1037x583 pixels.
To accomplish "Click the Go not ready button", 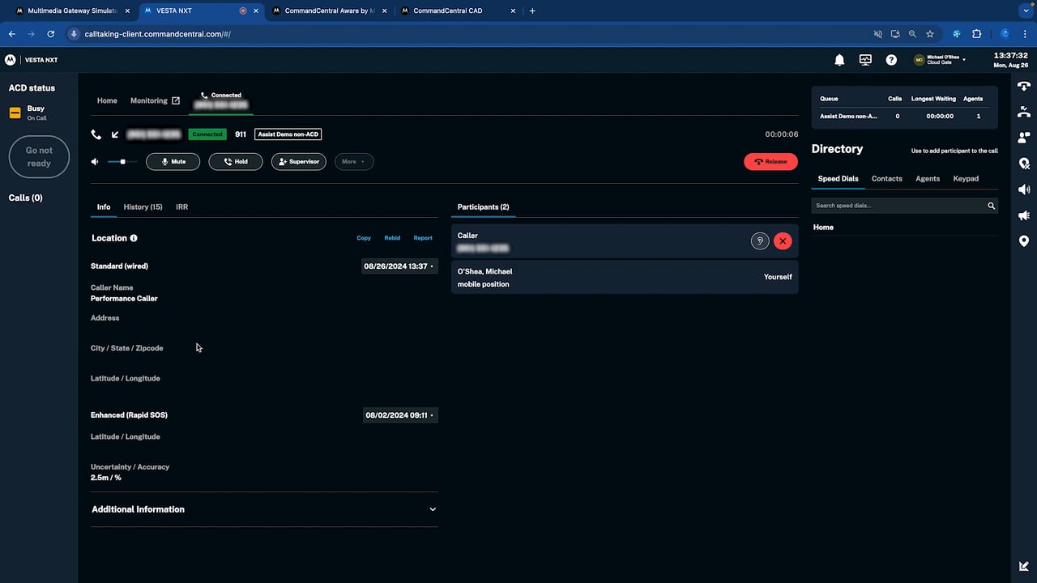I will click(x=39, y=157).
